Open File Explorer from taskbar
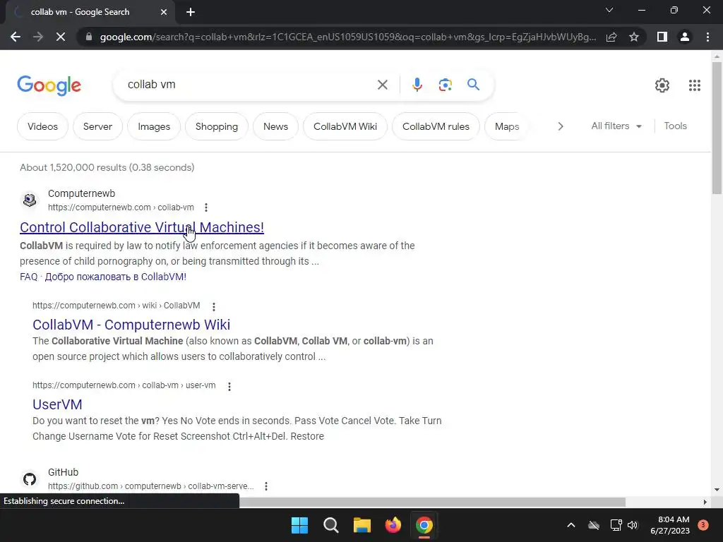723x542 pixels. (x=362, y=525)
